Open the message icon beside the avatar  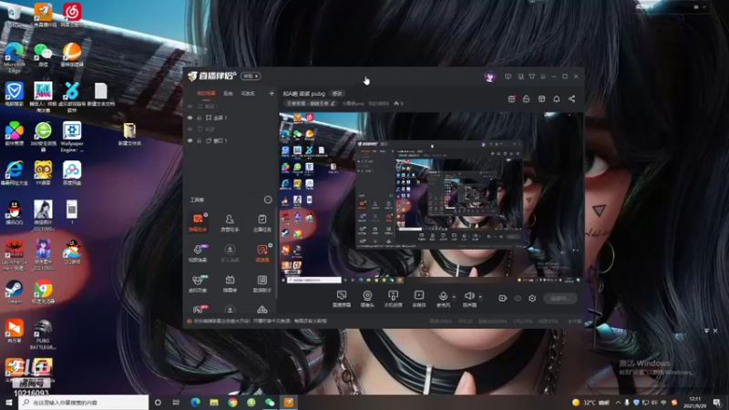508,77
